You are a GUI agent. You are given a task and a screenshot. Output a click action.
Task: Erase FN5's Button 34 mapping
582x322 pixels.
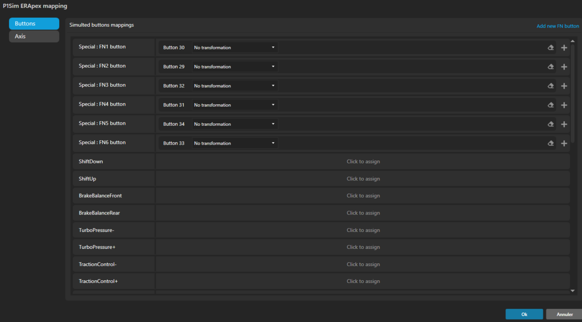coord(551,124)
